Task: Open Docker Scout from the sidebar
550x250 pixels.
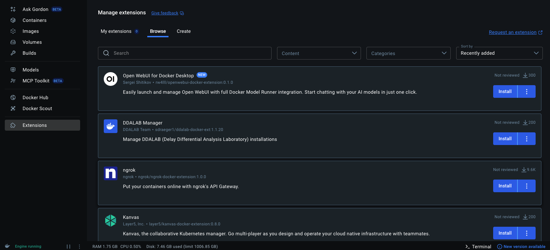Action: [x=37, y=108]
